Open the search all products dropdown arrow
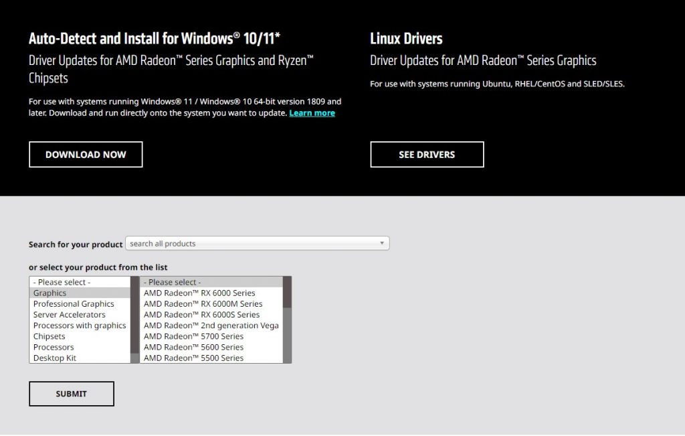Viewport: 685px width, 436px height. [382, 244]
